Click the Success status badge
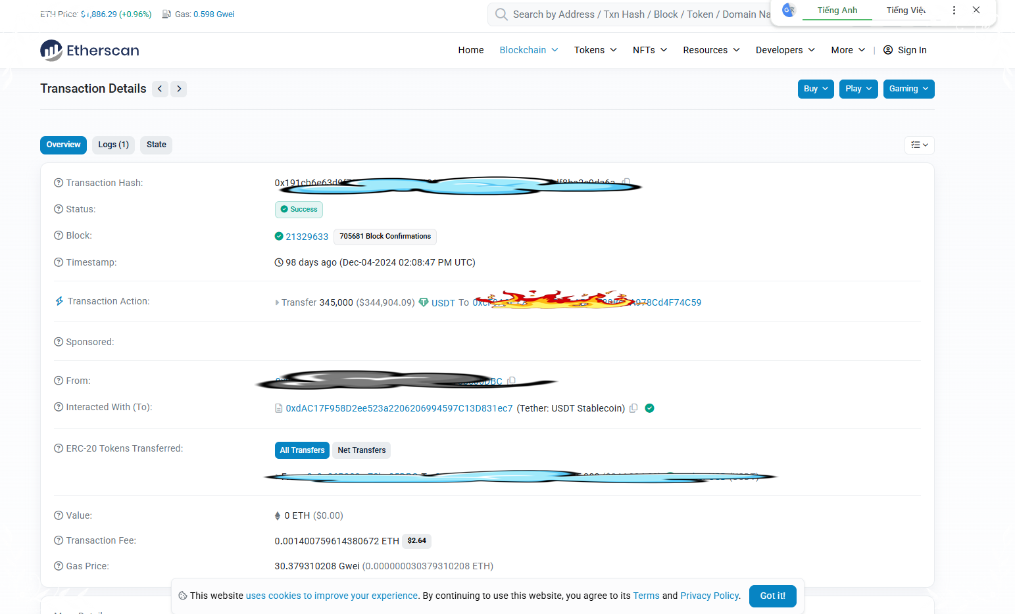The width and height of the screenshot is (1015, 614). 299,210
